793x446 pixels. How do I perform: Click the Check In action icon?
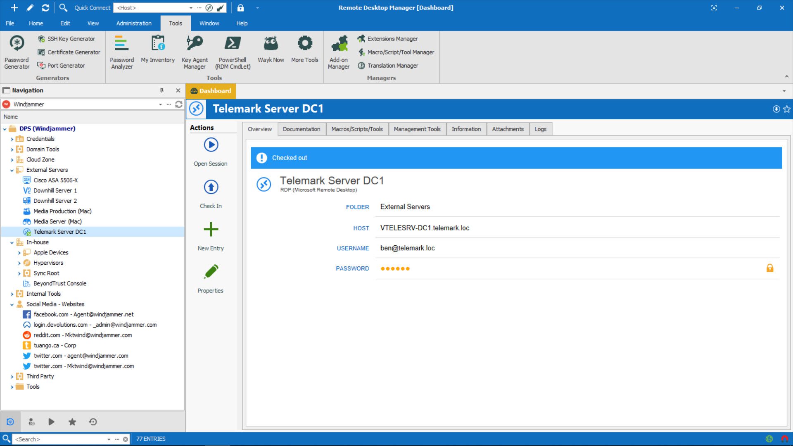click(x=210, y=187)
